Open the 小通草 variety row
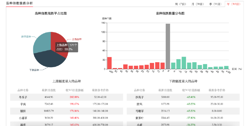The width and height of the screenshot is (247, 126). (x=67, y=118)
